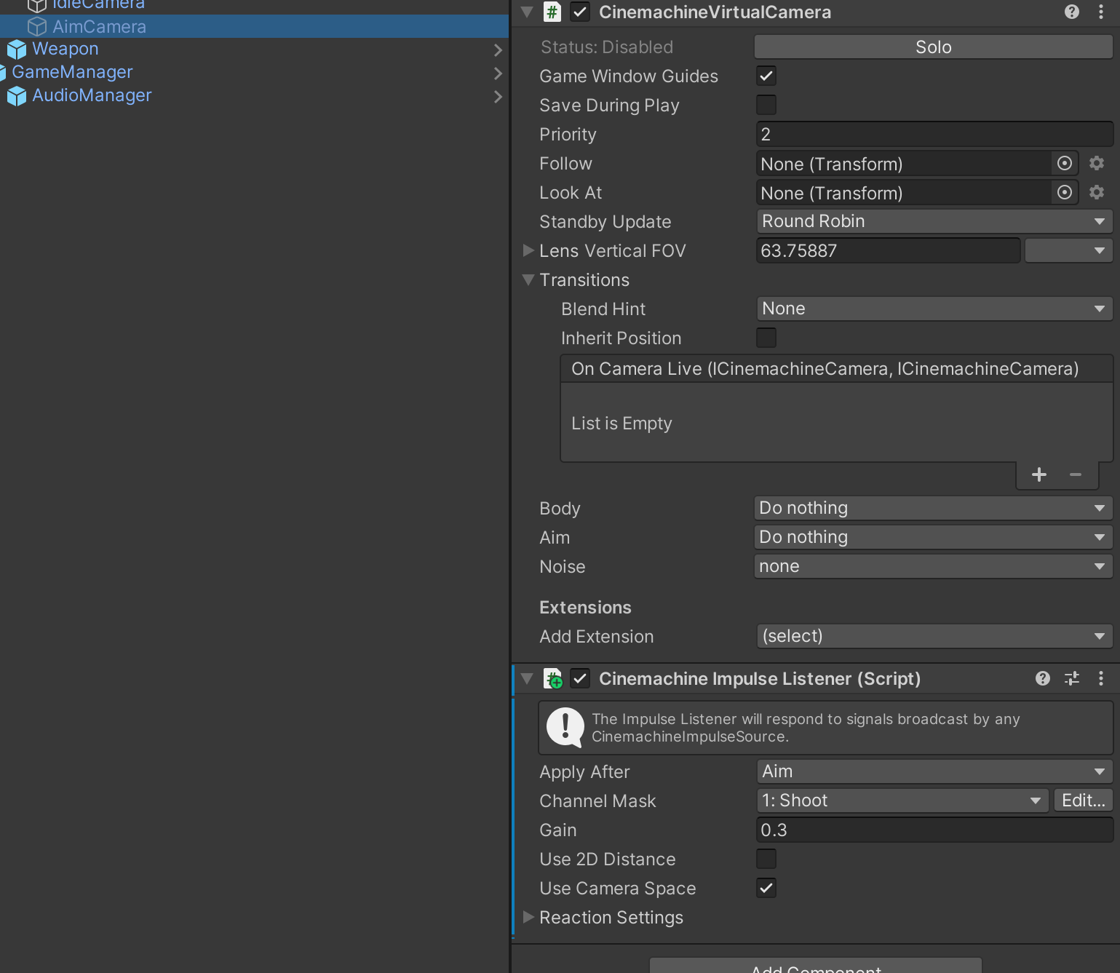1120x973 pixels.
Task: Click the Impulse Listener info message icon
Action: pyautogui.click(x=565, y=727)
